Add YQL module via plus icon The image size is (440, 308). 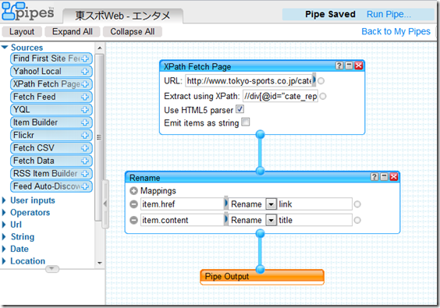85,110
